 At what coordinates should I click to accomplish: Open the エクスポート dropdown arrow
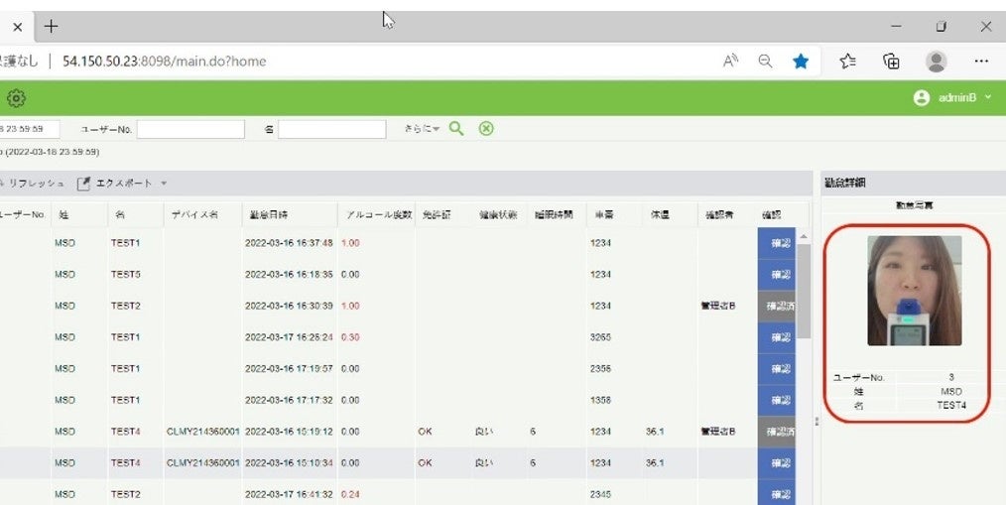click(x=164, y=184)
